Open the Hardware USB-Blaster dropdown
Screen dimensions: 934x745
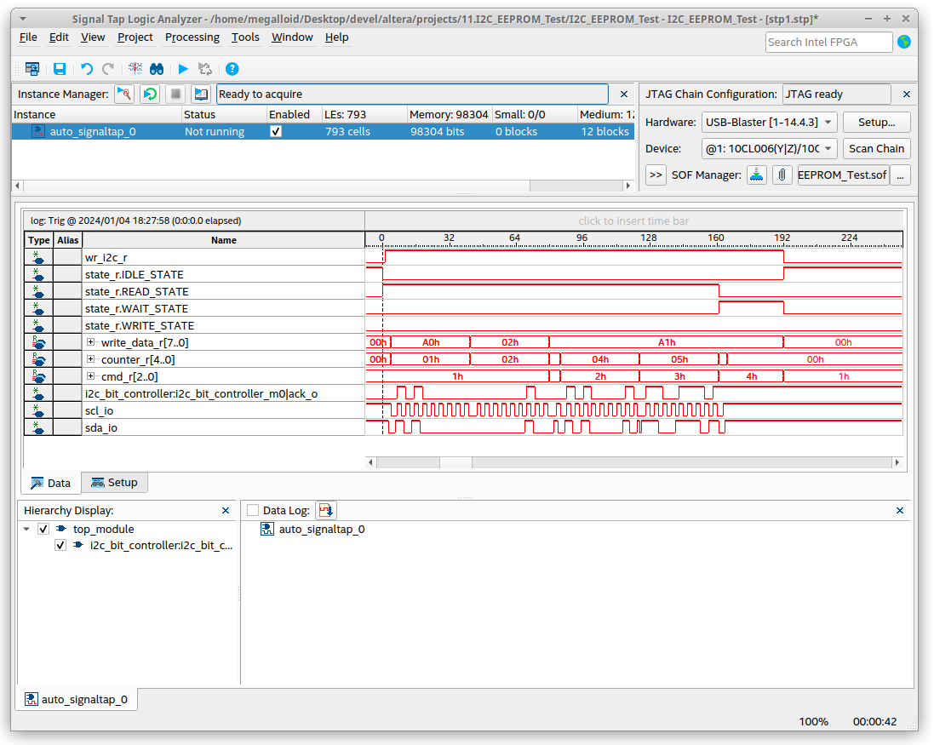click(769, 122)
